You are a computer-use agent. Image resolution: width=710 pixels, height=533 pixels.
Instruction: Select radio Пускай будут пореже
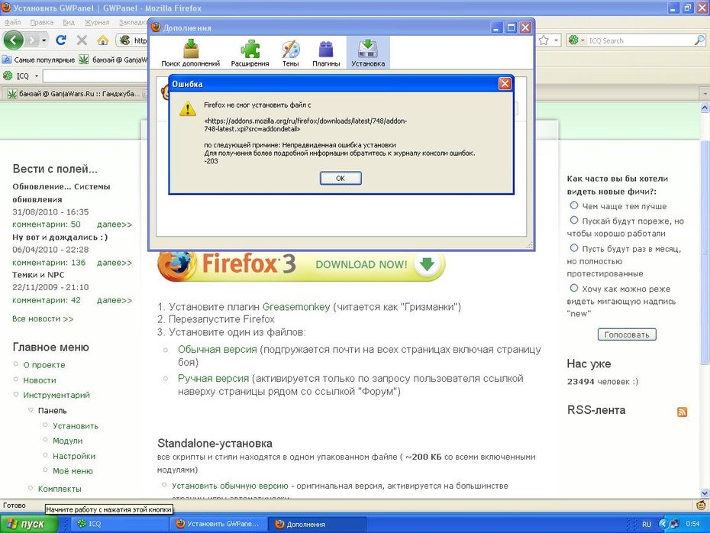[x=574, y=220]
